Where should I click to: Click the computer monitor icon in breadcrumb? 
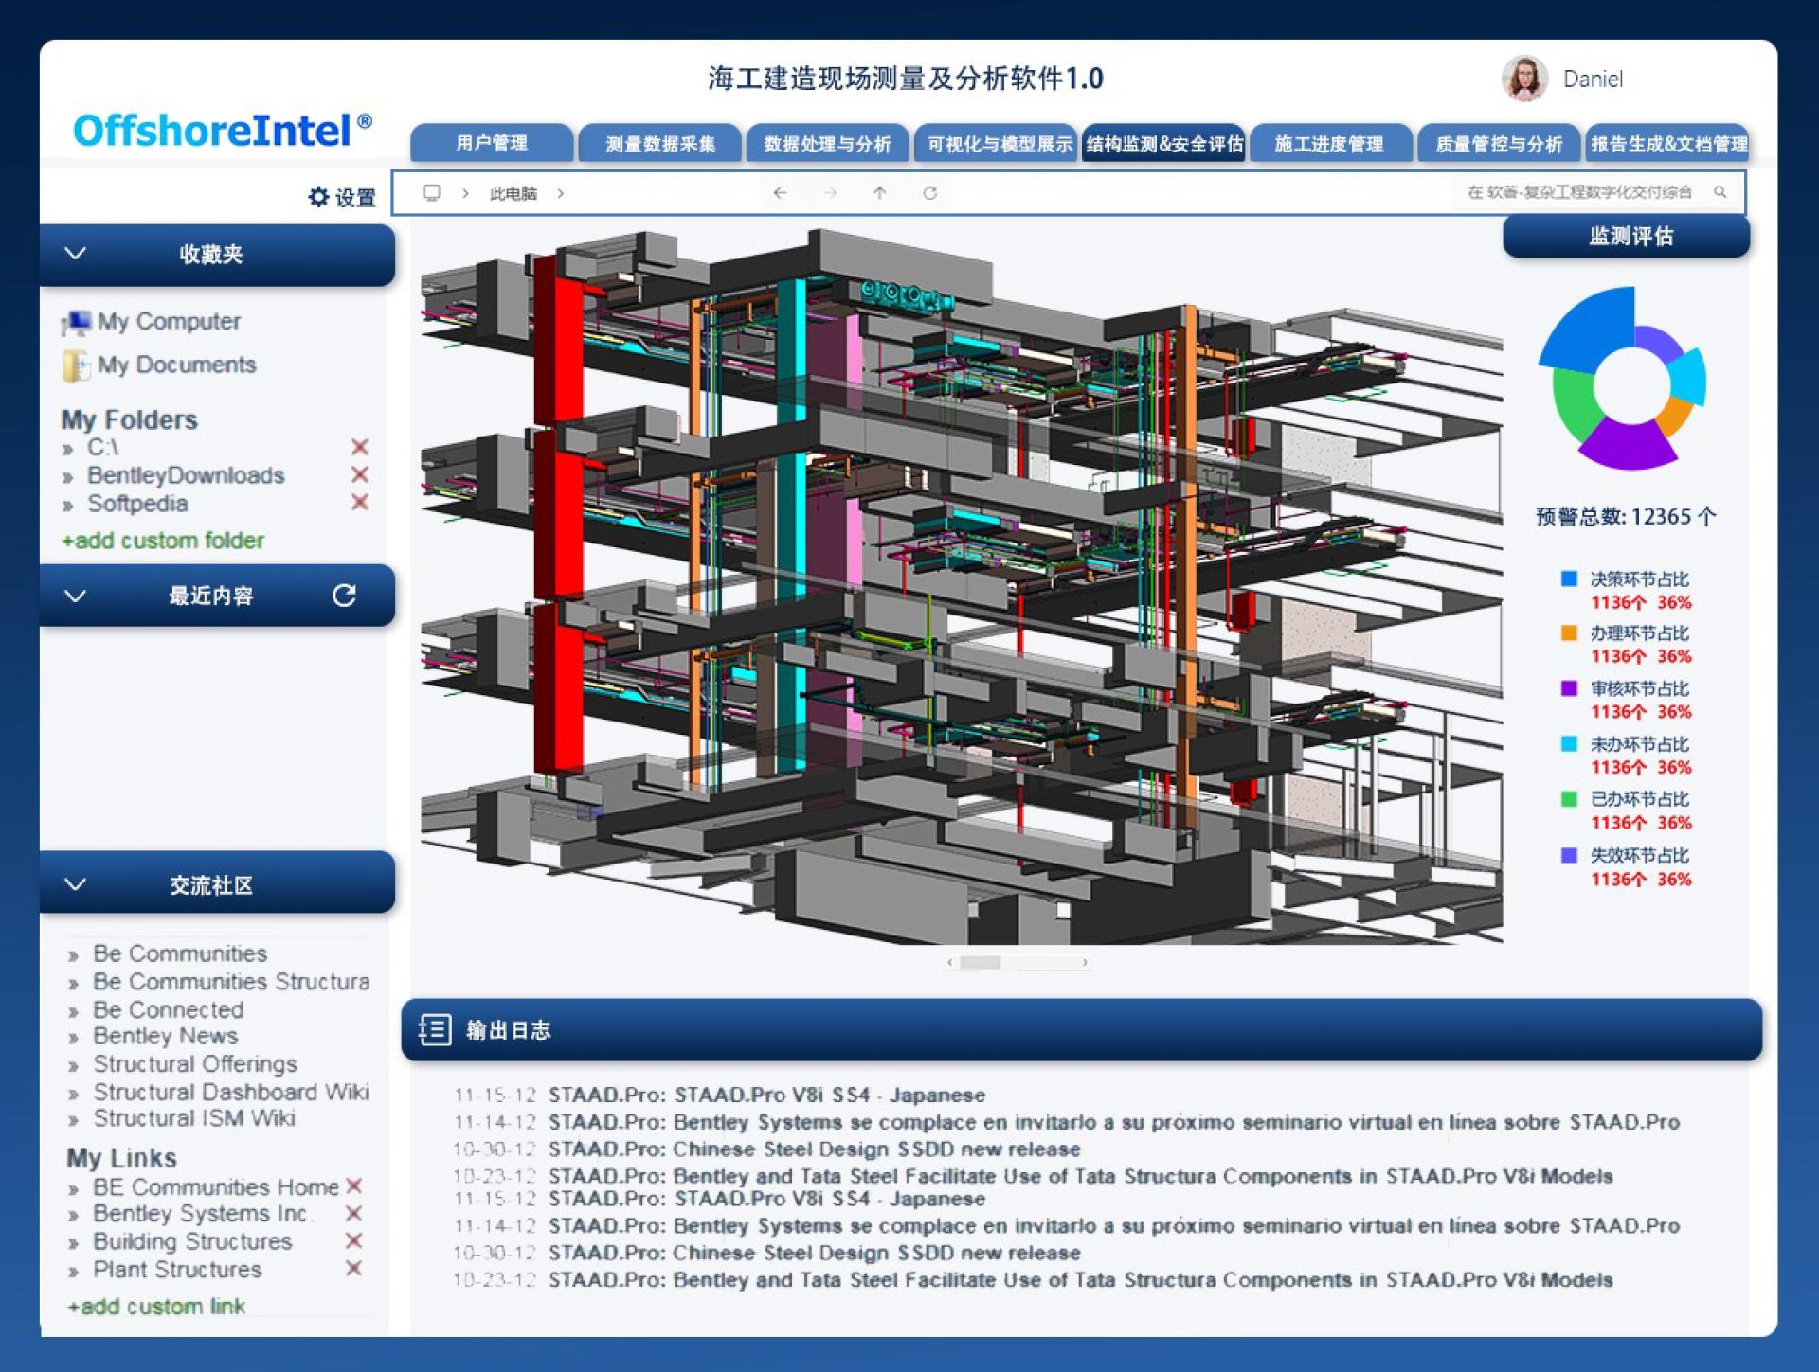432,193
